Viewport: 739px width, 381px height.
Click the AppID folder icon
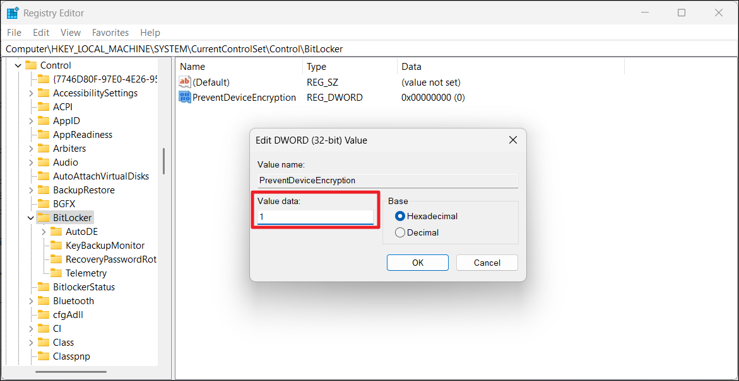pos(44,121)
